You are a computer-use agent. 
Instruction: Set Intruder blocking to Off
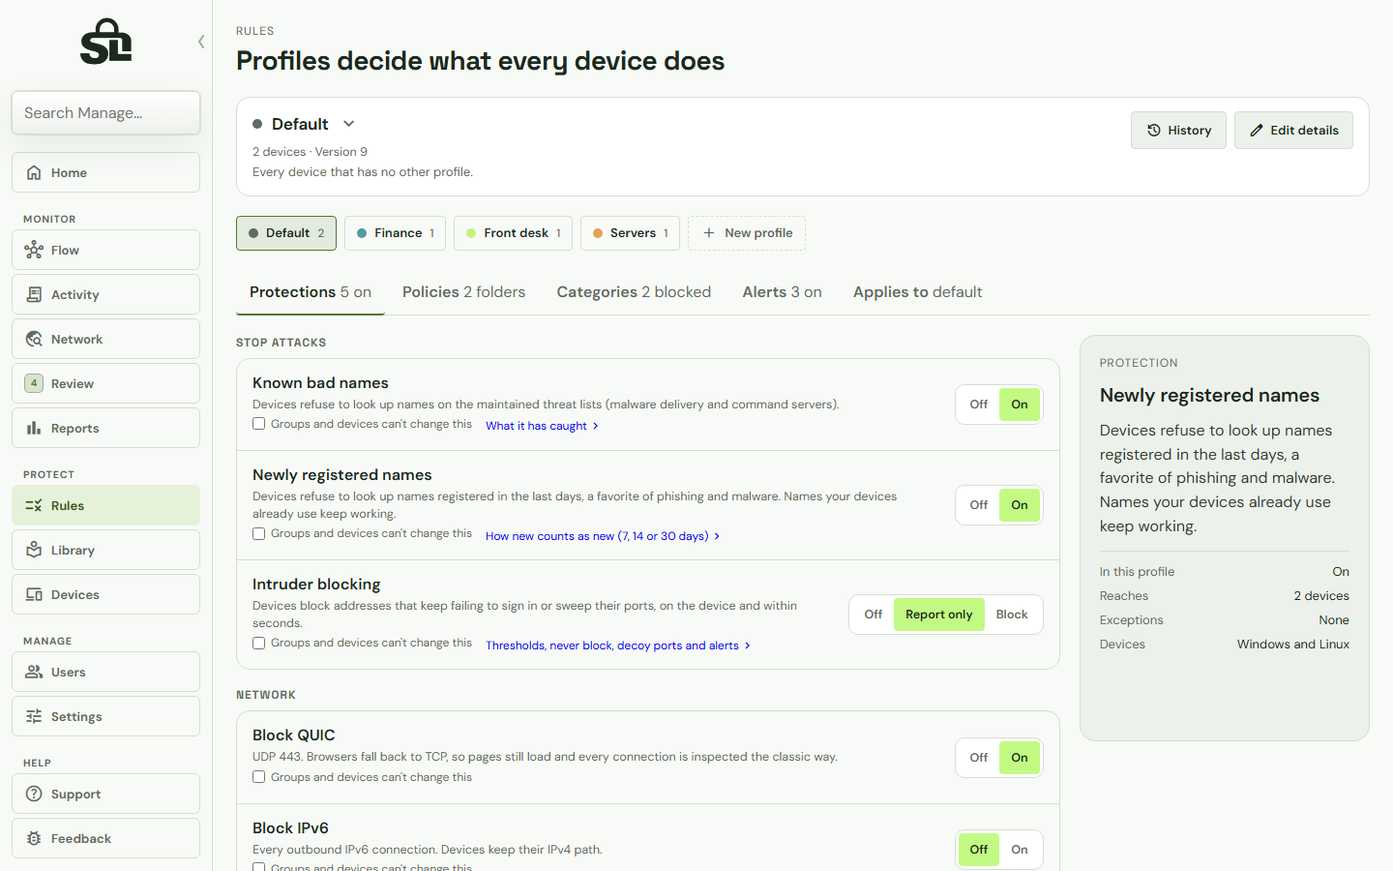pyautogui.click(x=874, y=615)
